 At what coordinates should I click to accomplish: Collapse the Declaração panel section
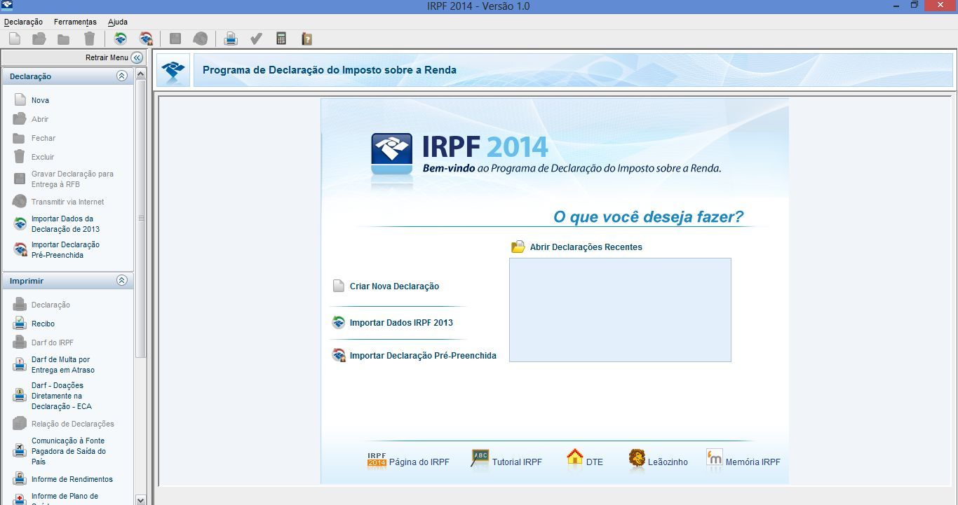point(122,76)
